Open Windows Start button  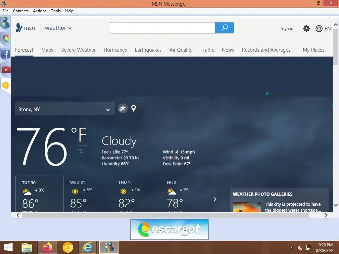coord(8,247)
